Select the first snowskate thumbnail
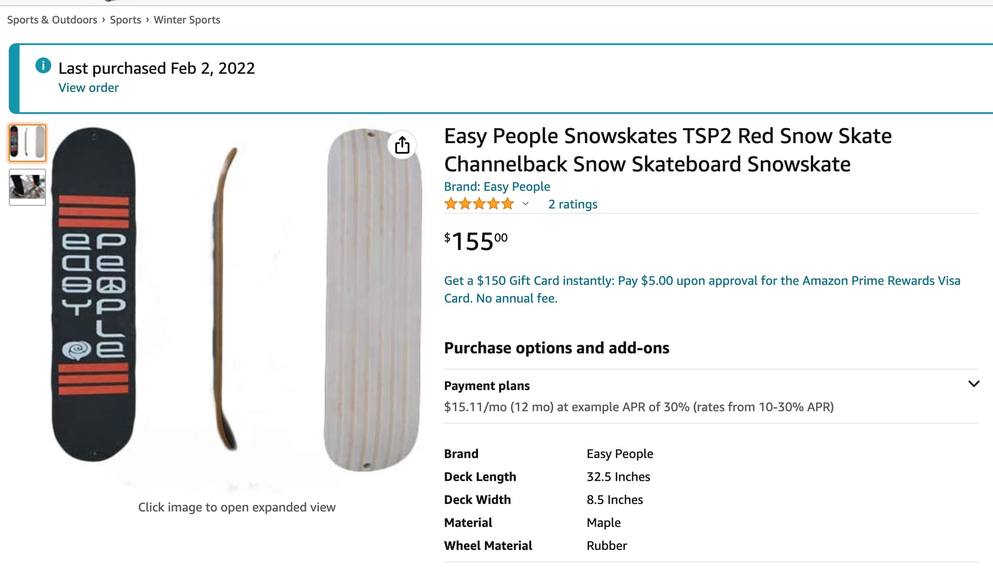This screenshot has height=568, width=993. [27, 143]
